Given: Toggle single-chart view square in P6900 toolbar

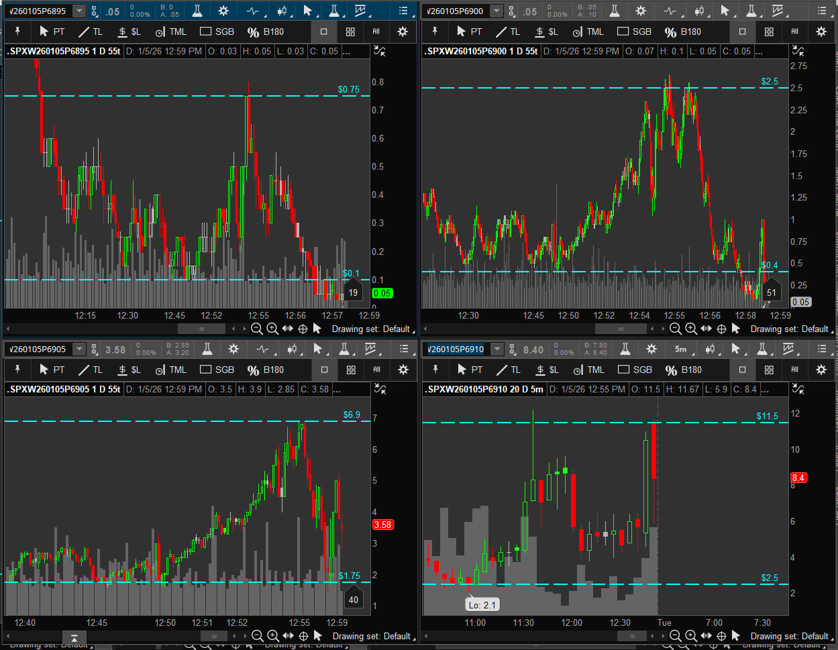Looking at the screenshot, I should (742, 32).
